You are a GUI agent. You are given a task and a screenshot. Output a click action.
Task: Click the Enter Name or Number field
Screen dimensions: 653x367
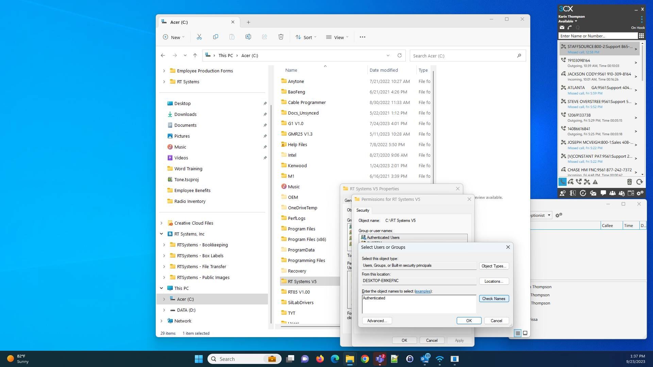click(598, 36)
